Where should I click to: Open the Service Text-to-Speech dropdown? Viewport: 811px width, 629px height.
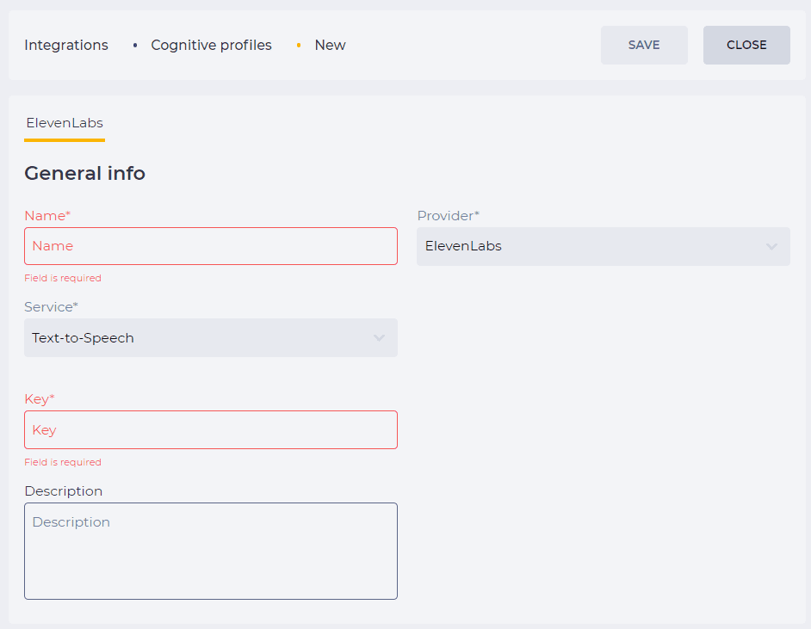tap(211, 337)
